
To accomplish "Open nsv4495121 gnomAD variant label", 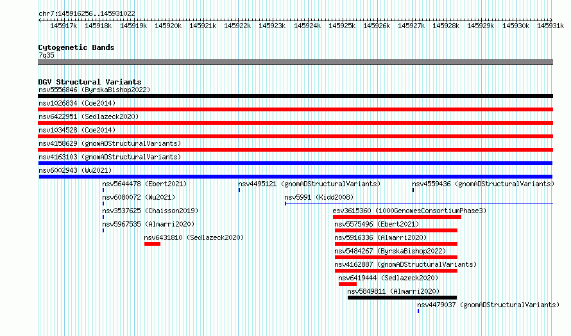I will 309,184.
